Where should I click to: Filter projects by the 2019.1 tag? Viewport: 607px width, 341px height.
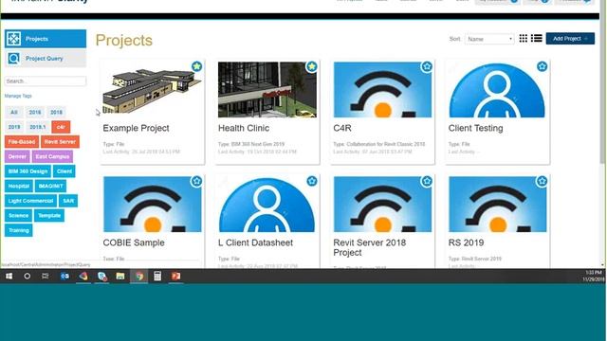coord(38,127)
